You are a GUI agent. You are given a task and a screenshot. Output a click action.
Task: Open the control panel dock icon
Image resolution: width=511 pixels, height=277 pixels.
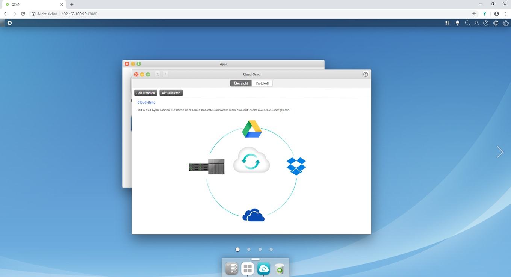click(231, 269)
